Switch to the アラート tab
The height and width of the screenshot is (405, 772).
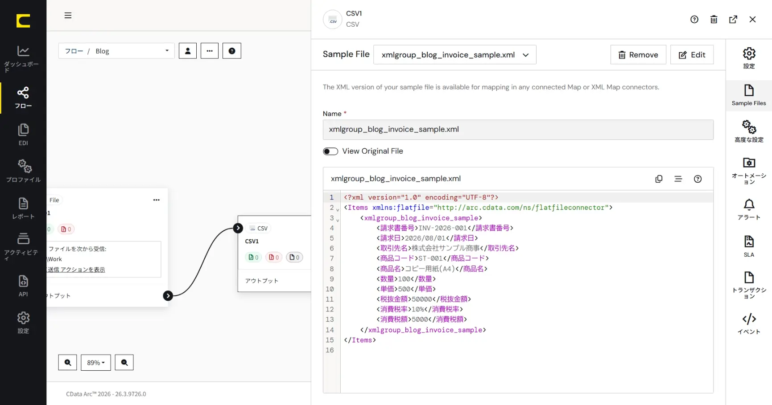click(x=749, y=209)
